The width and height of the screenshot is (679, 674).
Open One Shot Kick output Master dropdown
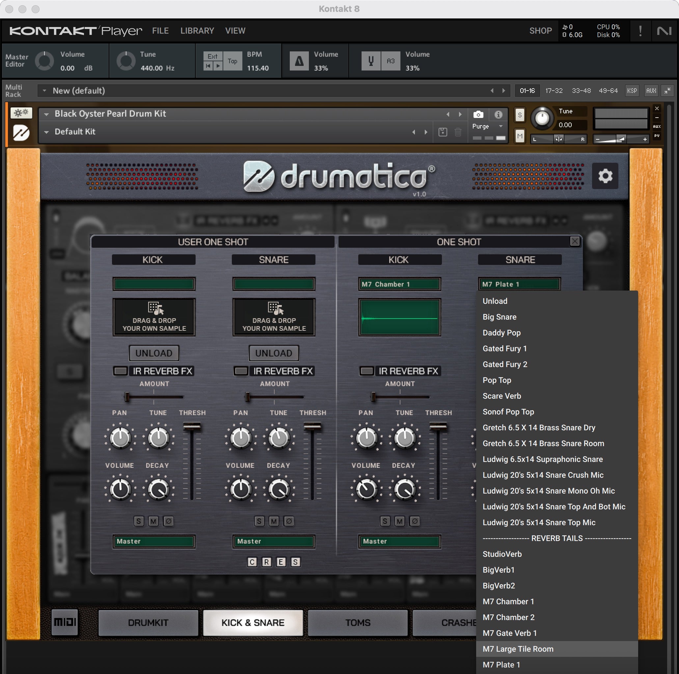tap(400, 542)
